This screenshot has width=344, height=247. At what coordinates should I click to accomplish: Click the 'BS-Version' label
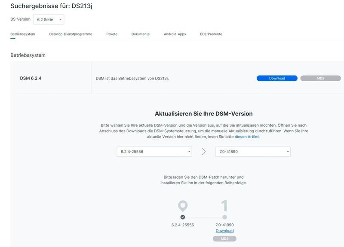click(x=20, y=19)
